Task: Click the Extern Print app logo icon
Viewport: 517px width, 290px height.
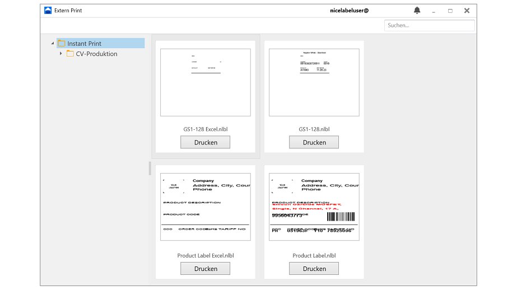Action: pos(48,11)
